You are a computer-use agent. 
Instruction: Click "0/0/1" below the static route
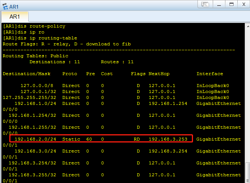[x=10, y=145]
